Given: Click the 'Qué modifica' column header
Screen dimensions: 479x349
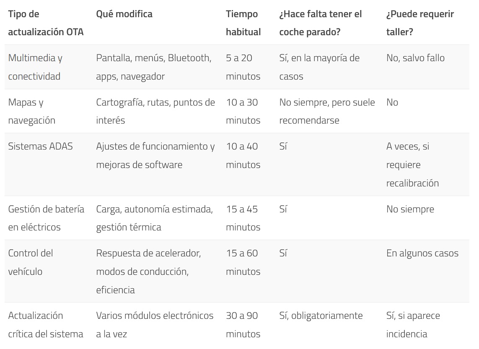Looking at the screenshot, I should (x=124, y=14).
